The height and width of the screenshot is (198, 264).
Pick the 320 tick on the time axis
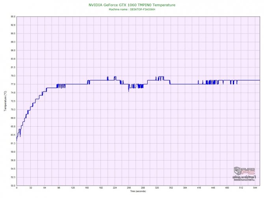point(157,188)
